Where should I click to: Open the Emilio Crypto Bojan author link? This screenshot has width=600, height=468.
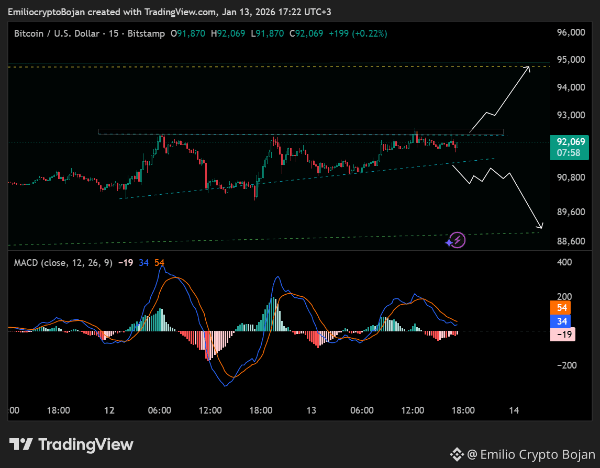(531, 454)
